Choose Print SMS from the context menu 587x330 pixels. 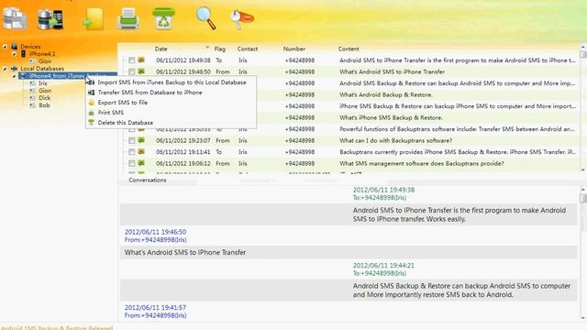(110, 113)
